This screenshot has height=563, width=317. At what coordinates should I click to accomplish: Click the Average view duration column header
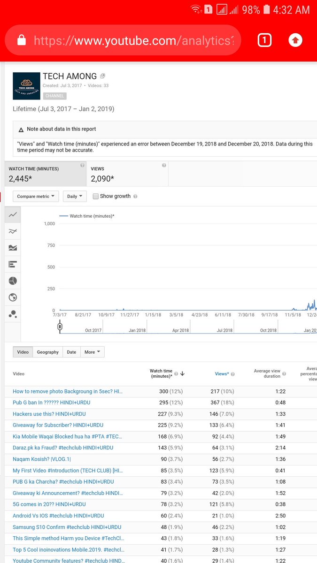coord(267,373)
